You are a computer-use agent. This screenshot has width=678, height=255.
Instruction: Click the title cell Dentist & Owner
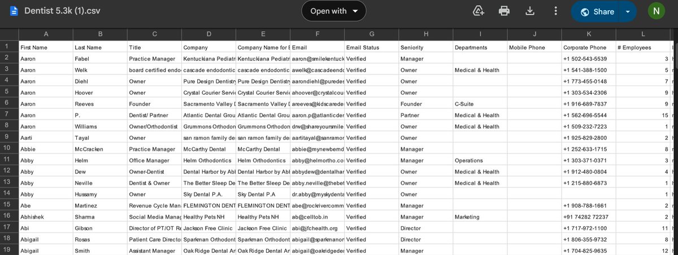154,183
